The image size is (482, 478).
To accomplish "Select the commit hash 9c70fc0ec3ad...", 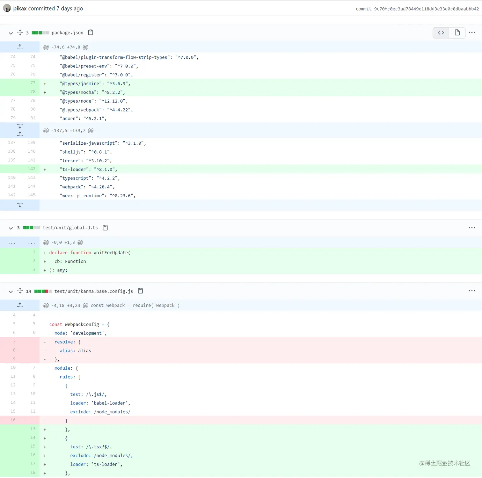I will [426, 9].
